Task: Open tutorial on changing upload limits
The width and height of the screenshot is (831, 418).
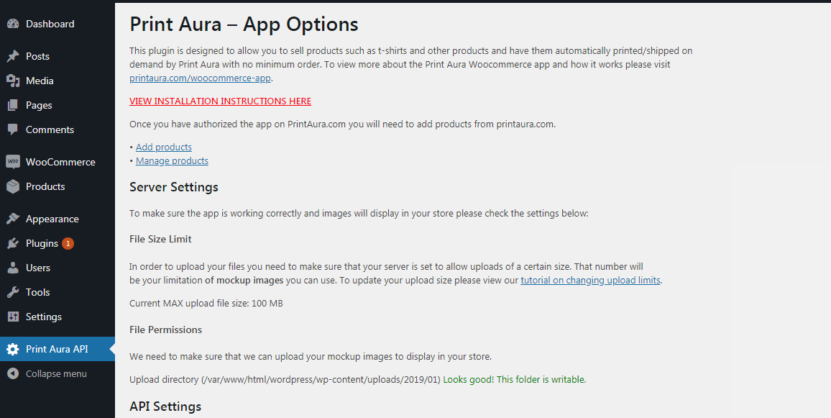Action: click(590, 280)
